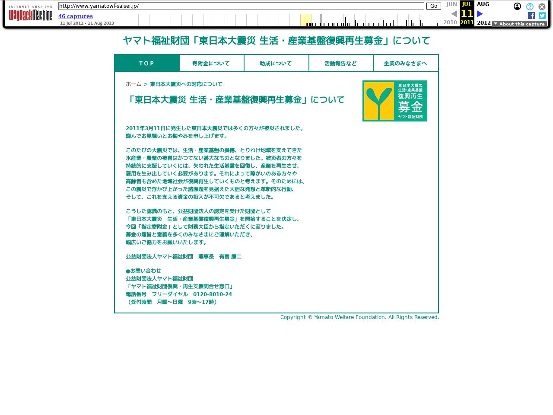Share this capture on Facebook
Screen dimensions: 553x415
(531, 16)
